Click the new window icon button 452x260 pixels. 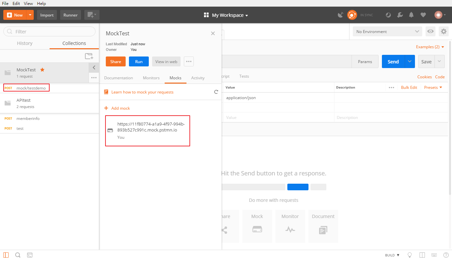tap(92, 15)
